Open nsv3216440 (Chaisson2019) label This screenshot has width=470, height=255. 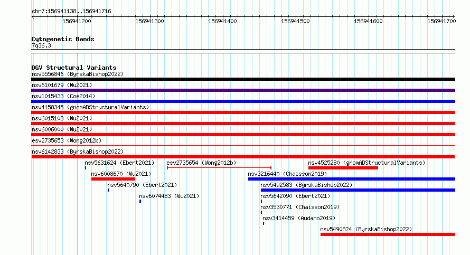(287, 174)
